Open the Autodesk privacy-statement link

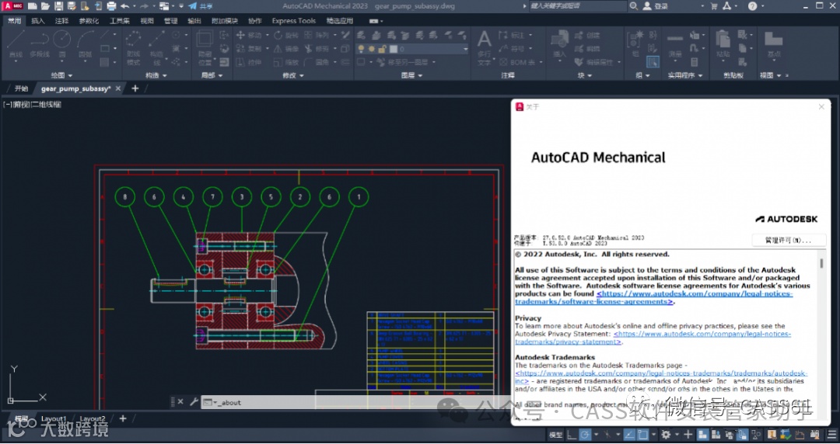coord(702,334)
